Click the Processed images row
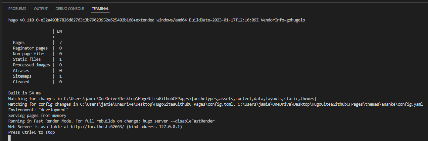The width and height of the screenshot is (428, 141). tap(31, 65)
